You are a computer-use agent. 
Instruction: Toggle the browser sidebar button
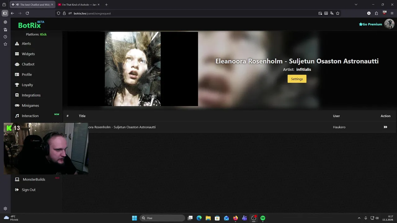coord(5,13)
